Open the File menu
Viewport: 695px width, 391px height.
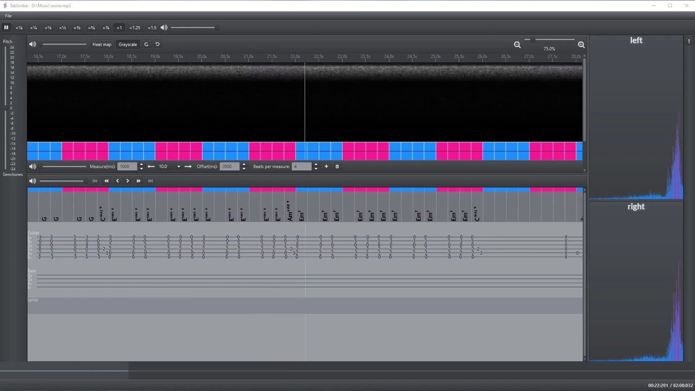click(8, 16)
